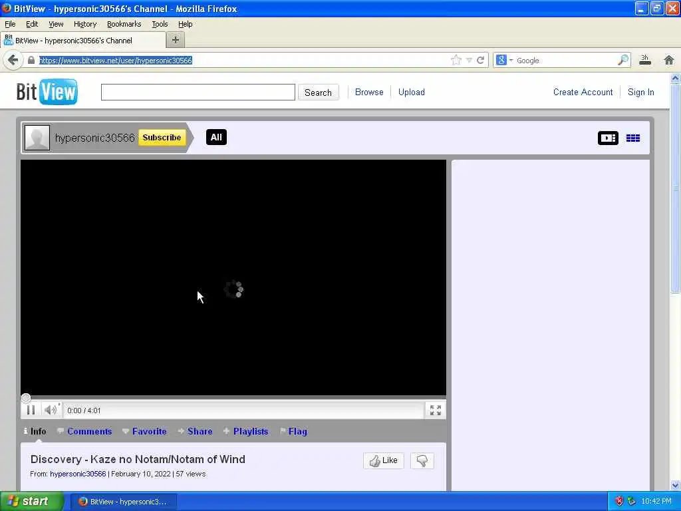This screenshot has height=511, width=681.
Task: Click the network connection tray icon
Action: [x=632, y=501]
